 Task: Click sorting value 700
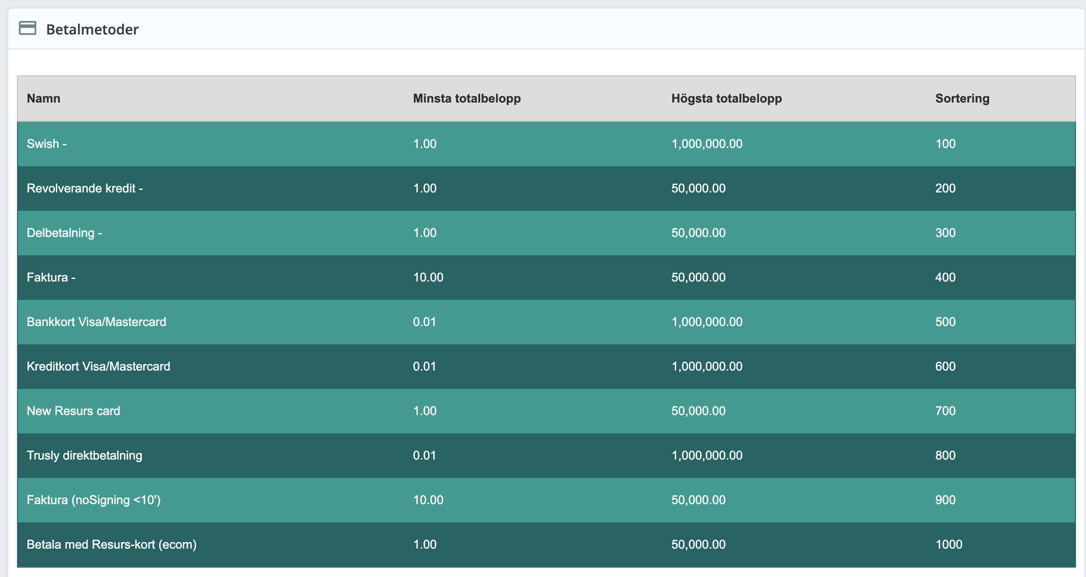(x=945, y=411)
